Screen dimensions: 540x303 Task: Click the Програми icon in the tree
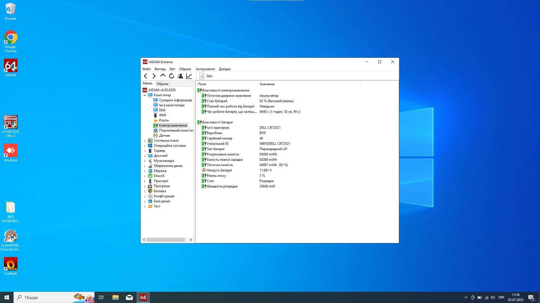tap(150, 186)
